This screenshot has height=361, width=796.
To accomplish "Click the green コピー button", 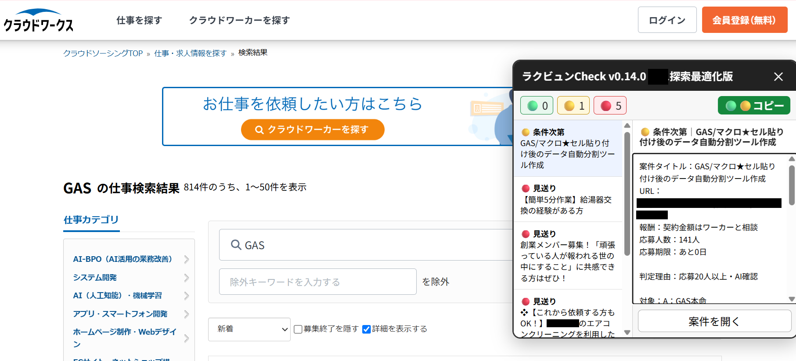I will coord(754,106).
